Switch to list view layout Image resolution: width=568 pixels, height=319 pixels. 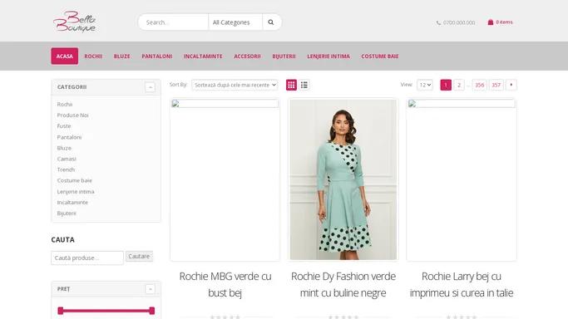click(304, 85)
